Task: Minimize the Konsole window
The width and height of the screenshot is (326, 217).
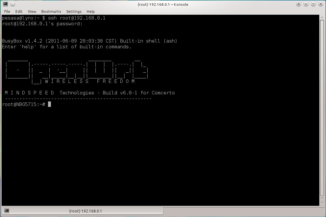Action: (306, 4)
